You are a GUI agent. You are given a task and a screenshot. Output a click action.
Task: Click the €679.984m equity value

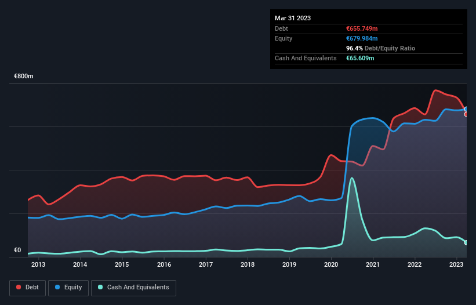[x=362, y=38]
